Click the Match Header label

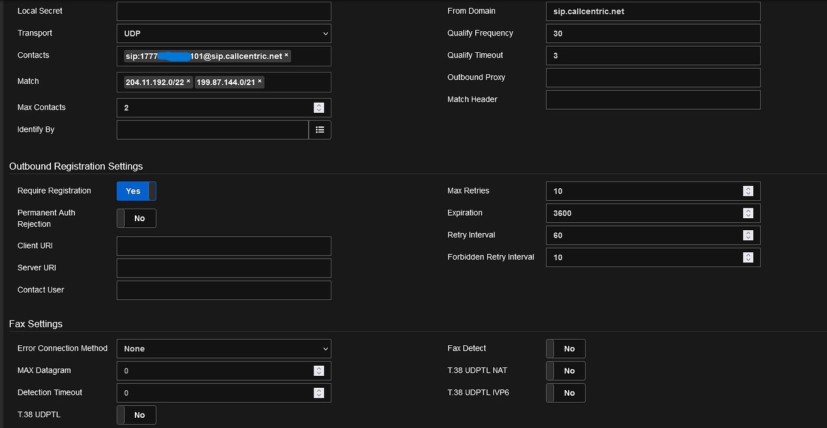click(472, 100)
